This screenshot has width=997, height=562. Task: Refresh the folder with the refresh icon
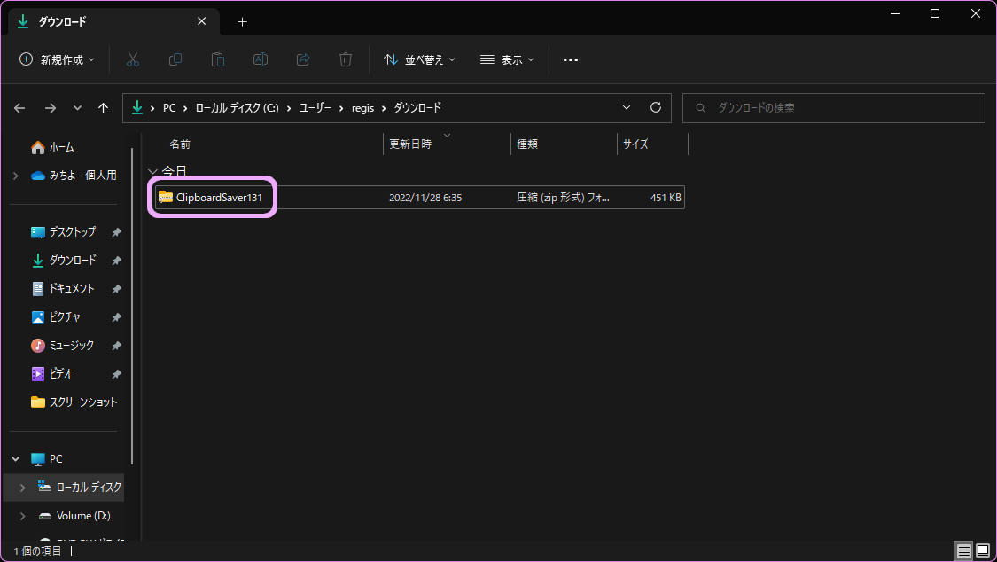(x=655, y=107)
